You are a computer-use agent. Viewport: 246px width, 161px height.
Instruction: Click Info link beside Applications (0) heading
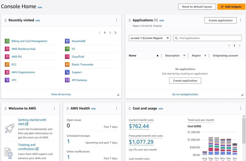(x=162, y=21)
